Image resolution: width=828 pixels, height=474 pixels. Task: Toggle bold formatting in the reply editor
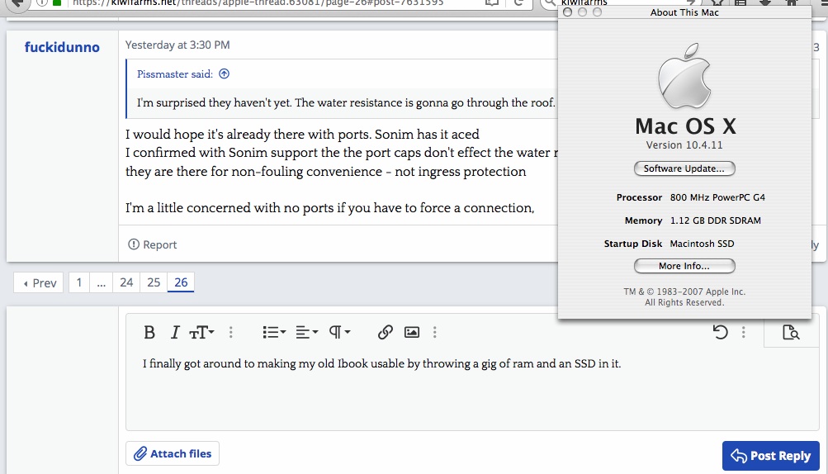(x=149, y=333)
